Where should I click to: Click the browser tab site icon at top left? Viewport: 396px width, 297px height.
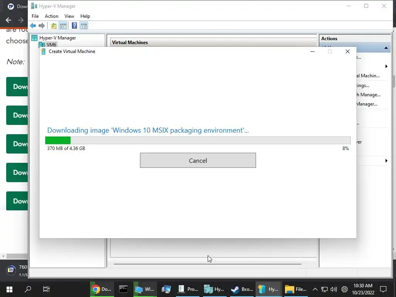(x=10, y=6)
